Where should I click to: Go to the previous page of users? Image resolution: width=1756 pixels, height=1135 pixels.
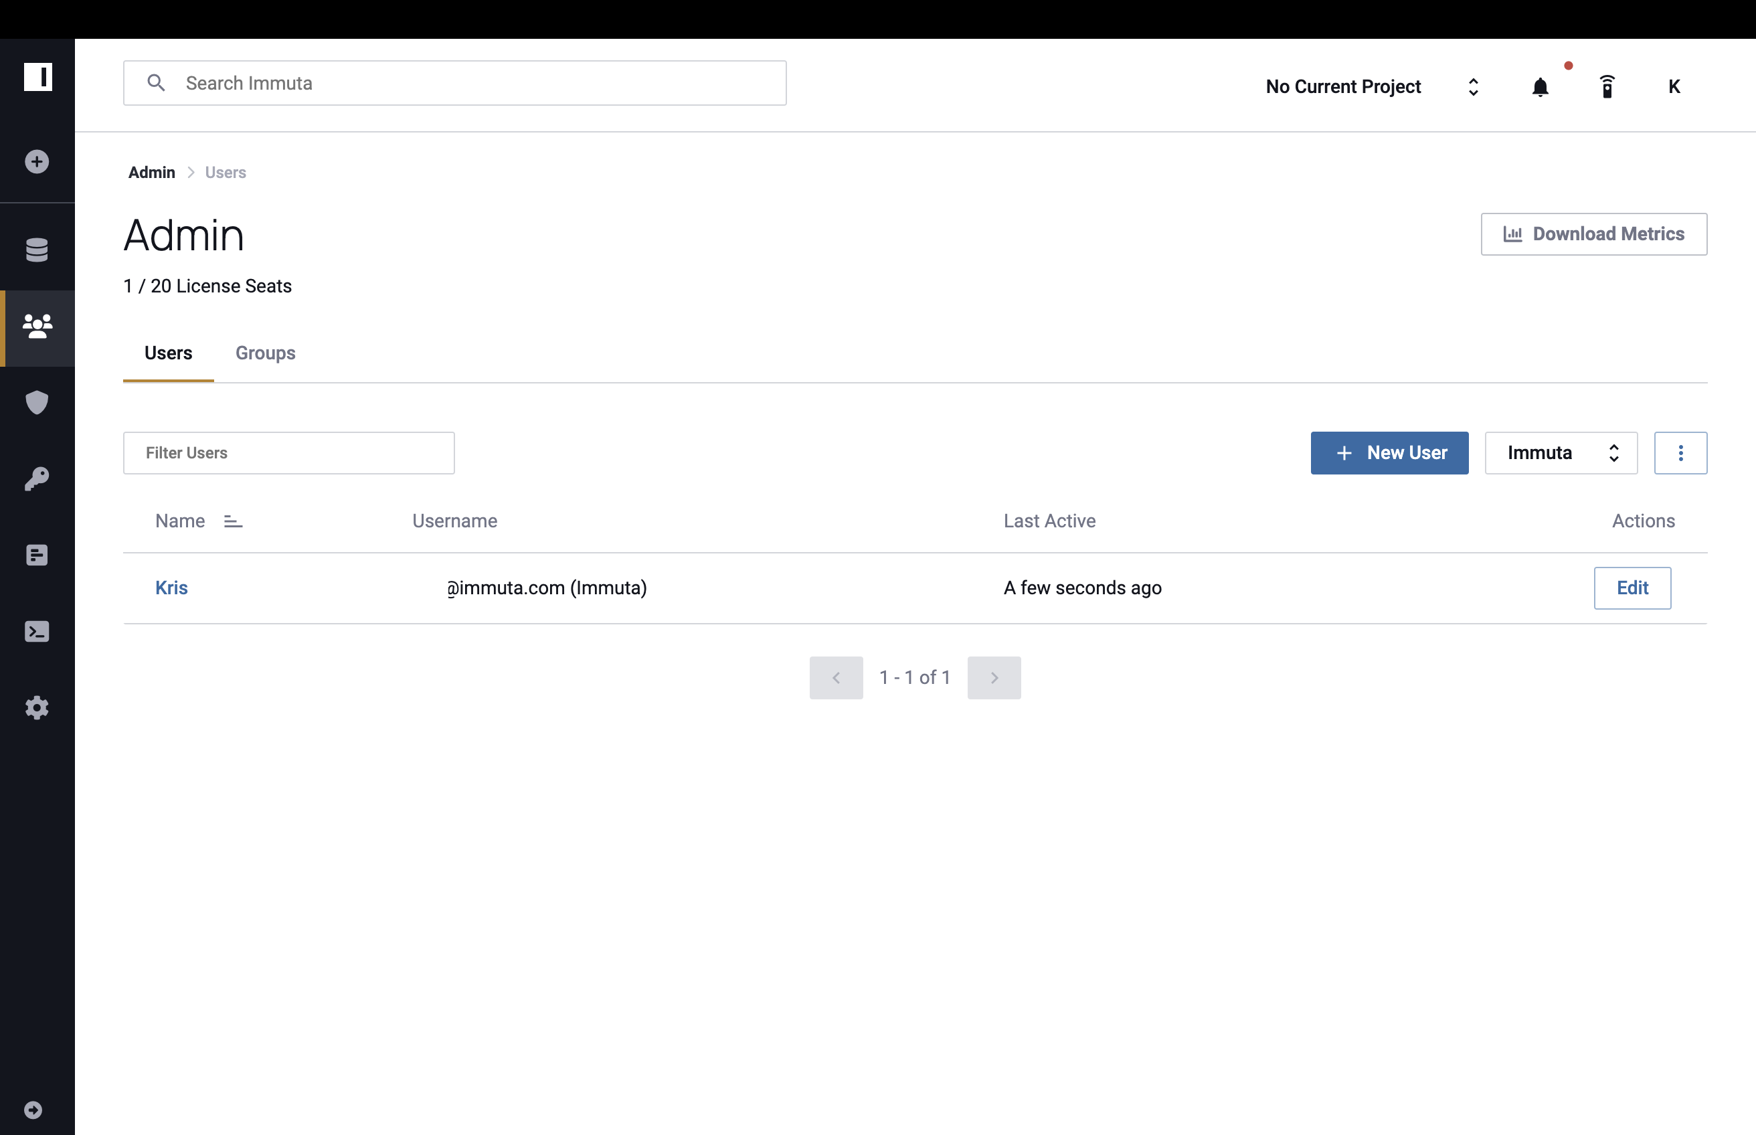836,677
